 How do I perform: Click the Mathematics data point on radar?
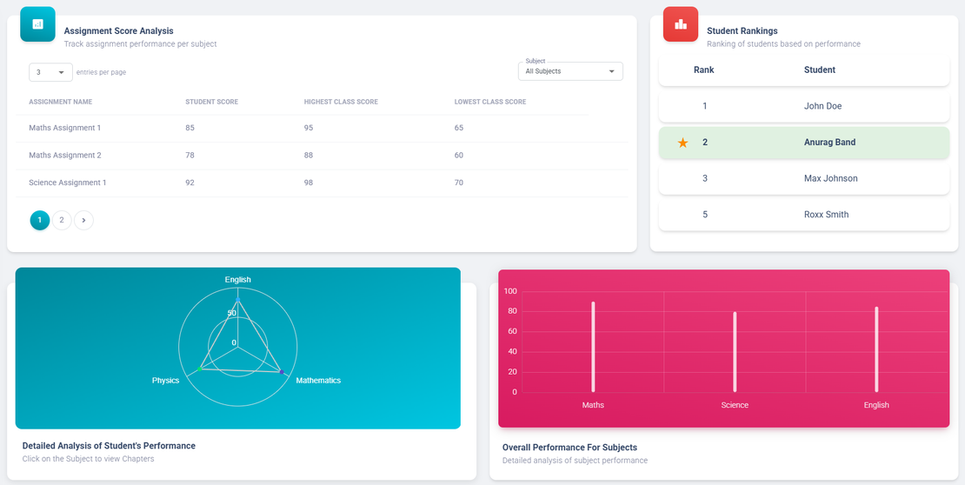point(282,372)
